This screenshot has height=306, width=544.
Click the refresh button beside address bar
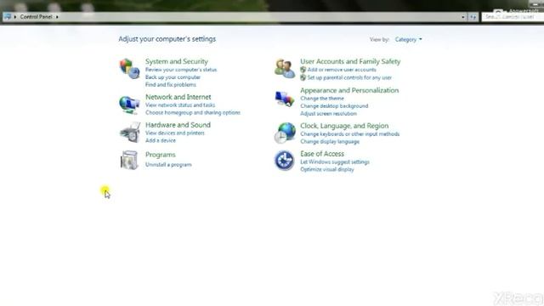tap(473, 17)
